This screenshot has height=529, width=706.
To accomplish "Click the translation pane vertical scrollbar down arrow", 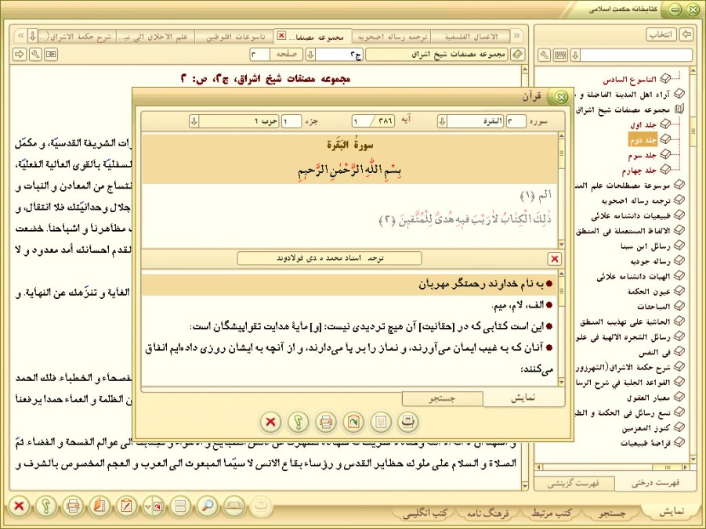I will pyautogui.click(x=561, y=382).
